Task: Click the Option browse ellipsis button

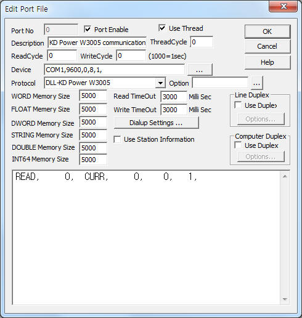Action: (256, 83)
